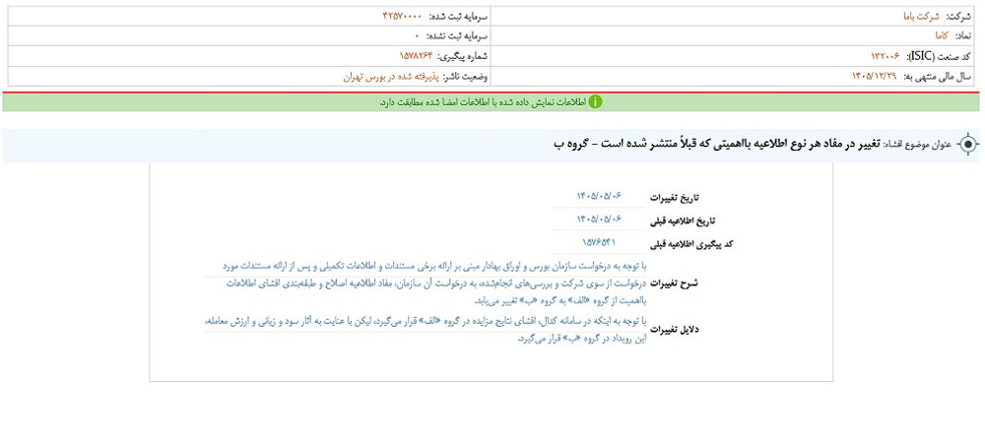985x439 pixels.
Task: Click the green info icon in the banner
Action: coord(595,102)
